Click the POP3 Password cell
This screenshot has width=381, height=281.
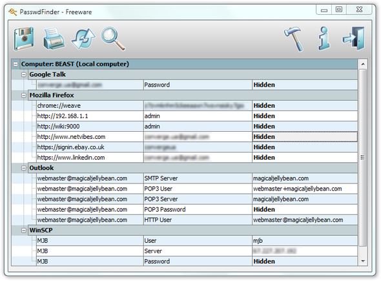tap(198, 209)
